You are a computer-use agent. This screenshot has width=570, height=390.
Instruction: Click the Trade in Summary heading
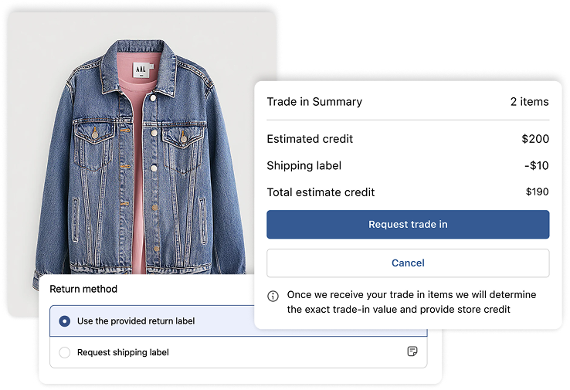(314, 102)
